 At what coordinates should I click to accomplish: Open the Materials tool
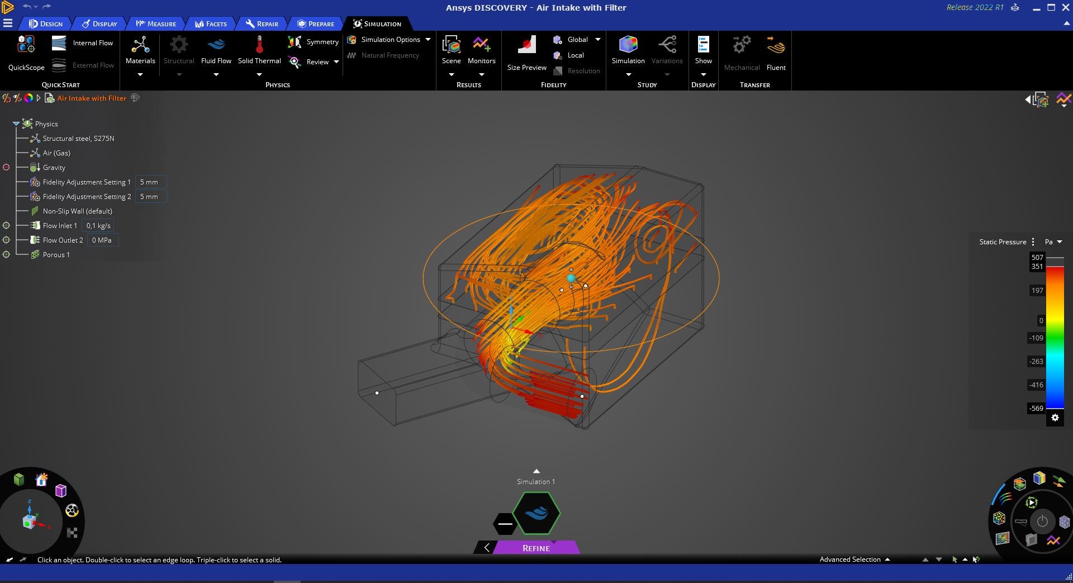click(140, 51)
